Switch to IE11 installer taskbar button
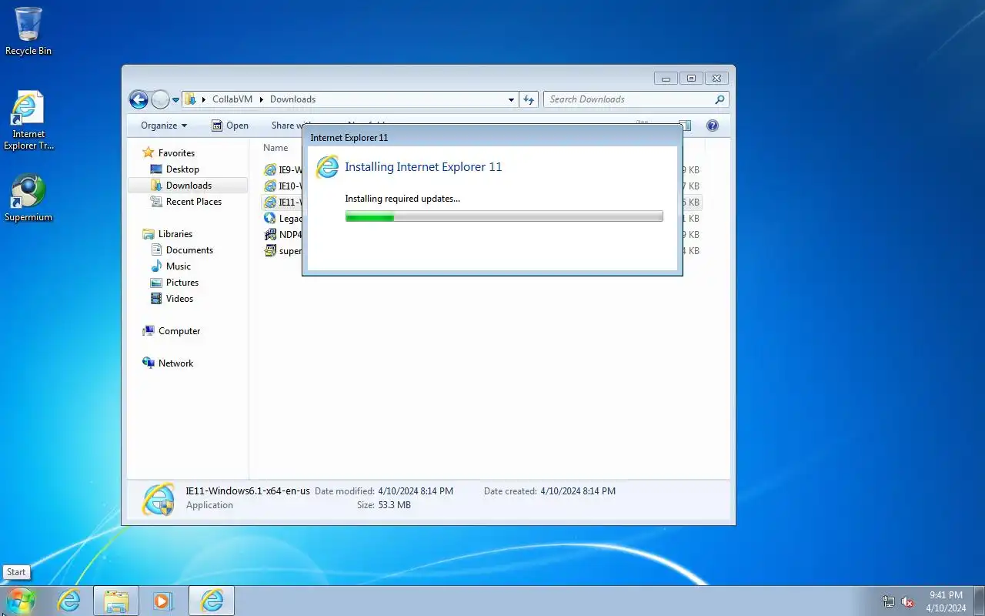Viewport: 985px width, 616px height. coord(212,601)
